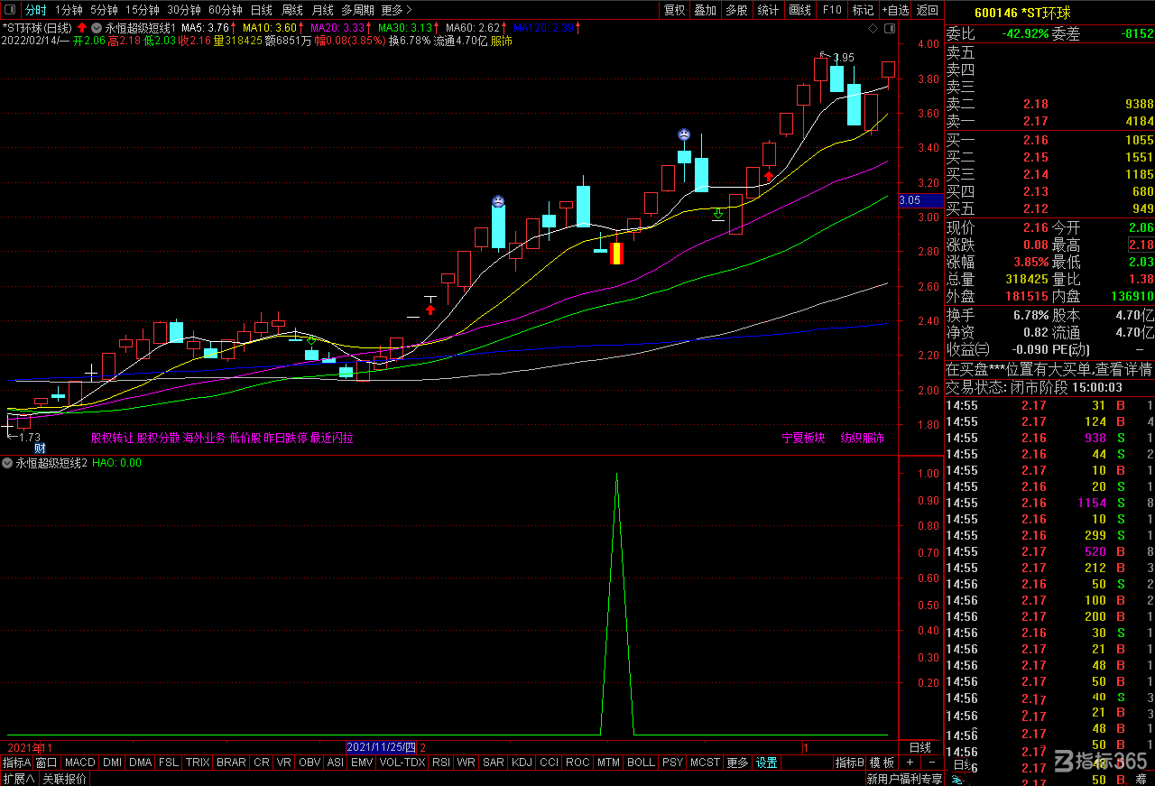This screenshot has width=1155, height=786.
Task: Open the round dropdown arrow before 永恒超级短线1
Action: click(x=95, y=28)
